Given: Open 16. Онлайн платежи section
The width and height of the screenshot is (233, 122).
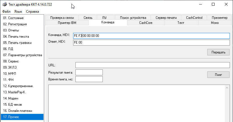Looking at the screenshot, I should [x=22, y=111].
